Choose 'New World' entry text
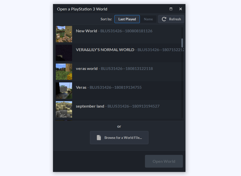This screenshot has height=176, width=241. [x=86, y=31]
